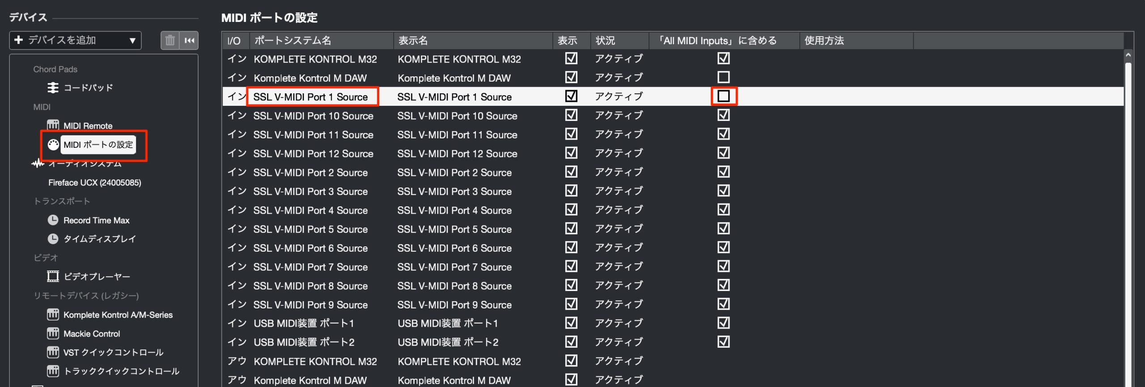Screen dimensions: 1145x387
Task: Click the trash delete device icon
Action: (x=170, y=41)
